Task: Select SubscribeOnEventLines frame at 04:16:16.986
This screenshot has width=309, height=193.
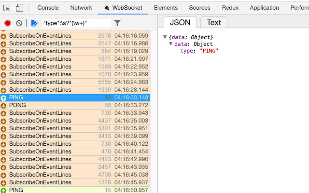Action: (75, 43)
